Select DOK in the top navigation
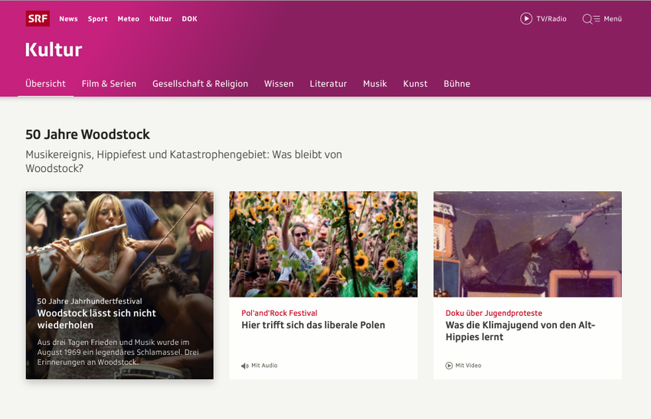The width and height of the screenshot is (651, 419). coord(189,19)
